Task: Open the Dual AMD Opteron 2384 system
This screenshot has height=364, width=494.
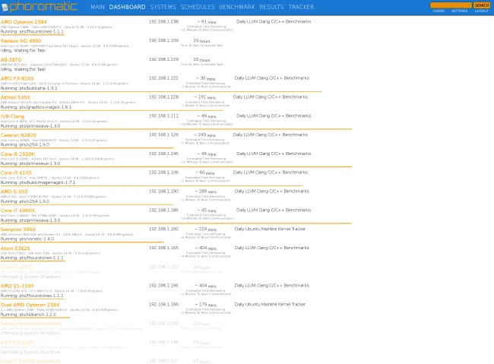Action: [30, 305]
